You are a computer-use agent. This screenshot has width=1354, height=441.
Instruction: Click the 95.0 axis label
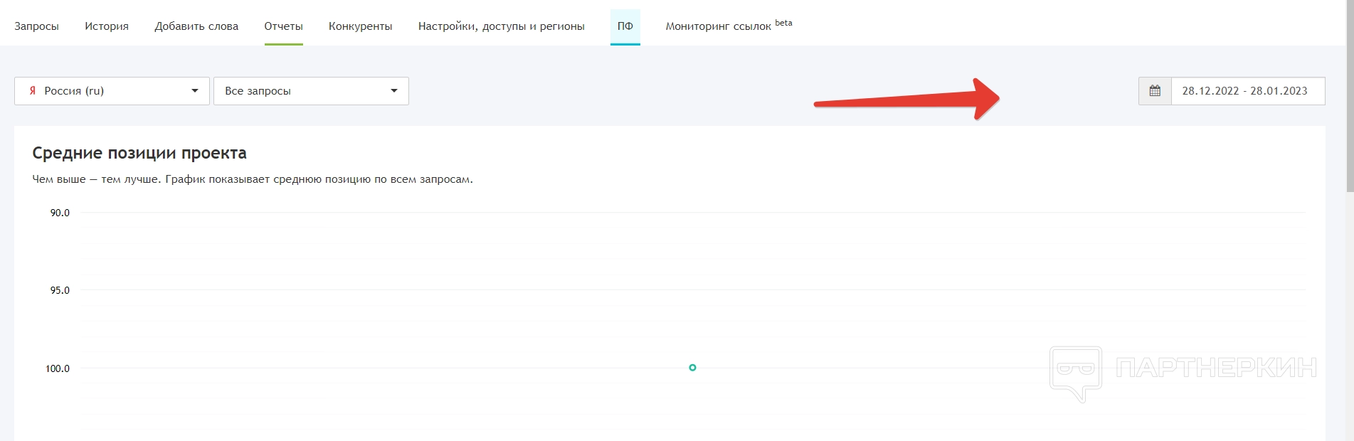[60, 290]
